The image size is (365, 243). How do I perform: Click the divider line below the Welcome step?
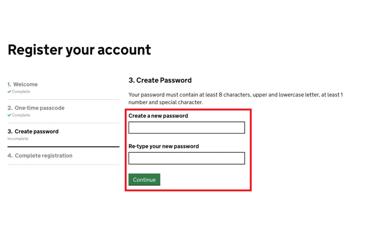point(63,99)
